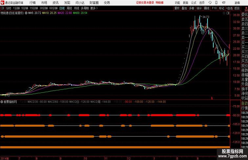
Task: Switch to the 5分钟 period
Action: coord(25,8)
